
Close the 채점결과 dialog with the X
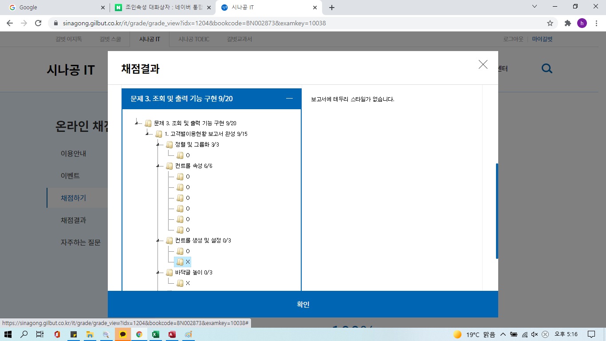click(x=483, y=64)
